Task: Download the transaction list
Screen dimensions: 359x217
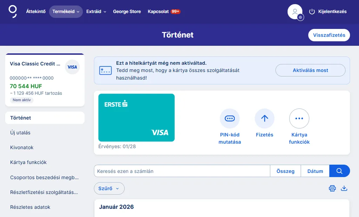Action: (x=344, y=188)
